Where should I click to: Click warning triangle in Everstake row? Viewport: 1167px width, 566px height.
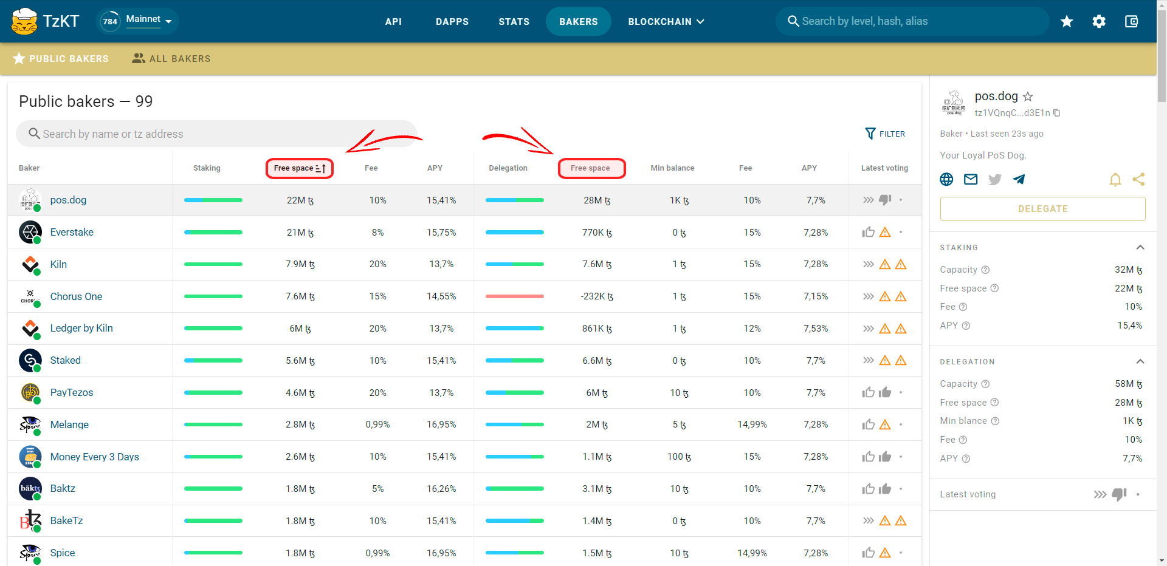[885, 232]
